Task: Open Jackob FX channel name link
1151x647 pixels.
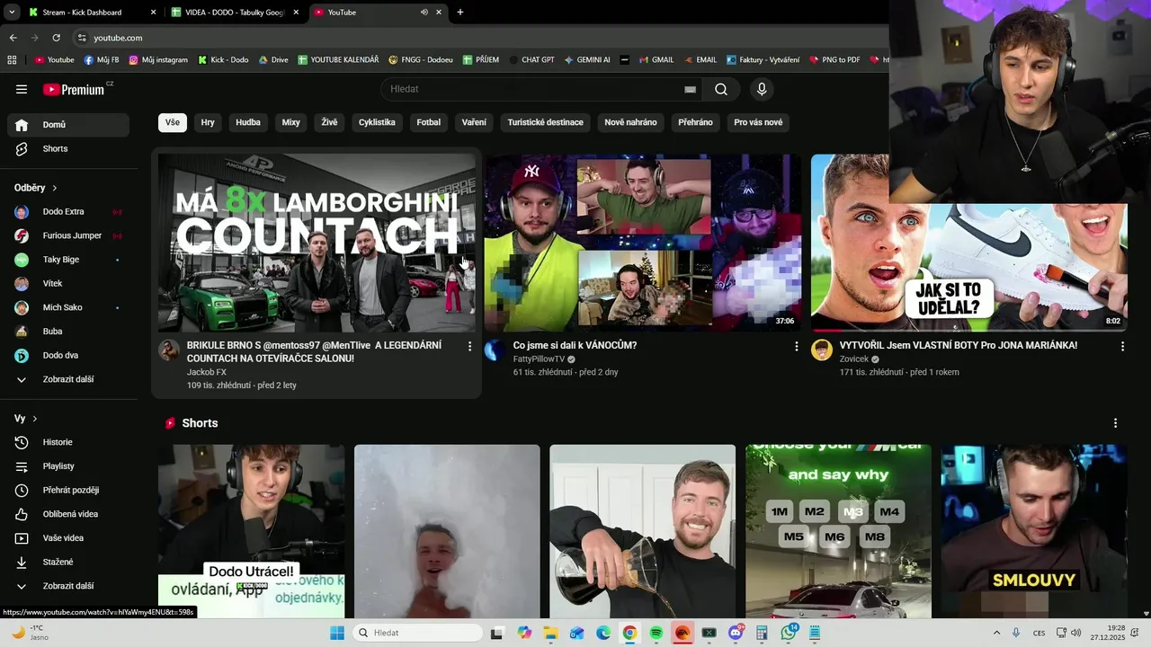Action: pos(207,372)
